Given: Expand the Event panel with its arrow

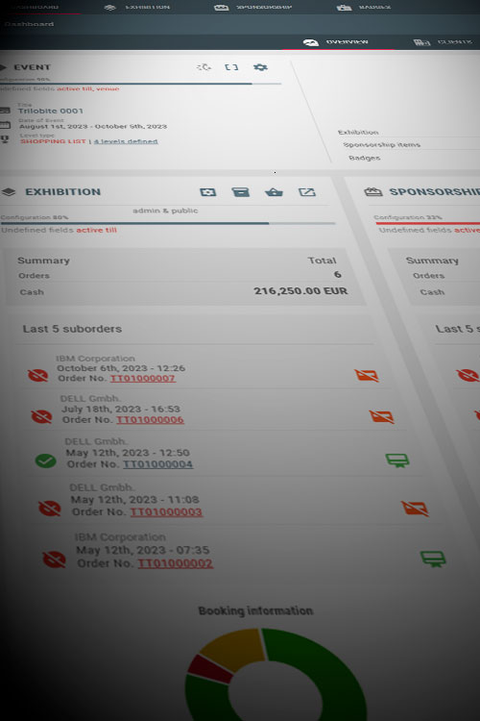Looking at the screenshot, I should tap(3, 67).
